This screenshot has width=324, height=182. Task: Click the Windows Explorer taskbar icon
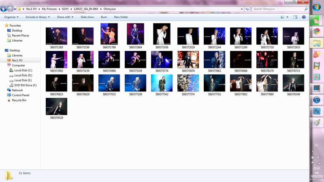(x=317, y=43)
